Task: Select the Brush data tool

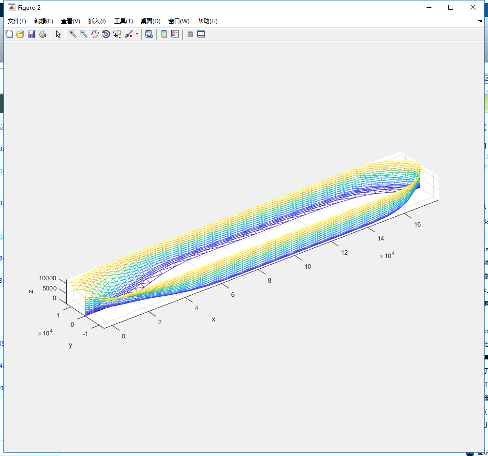Action: pos(129,34)
